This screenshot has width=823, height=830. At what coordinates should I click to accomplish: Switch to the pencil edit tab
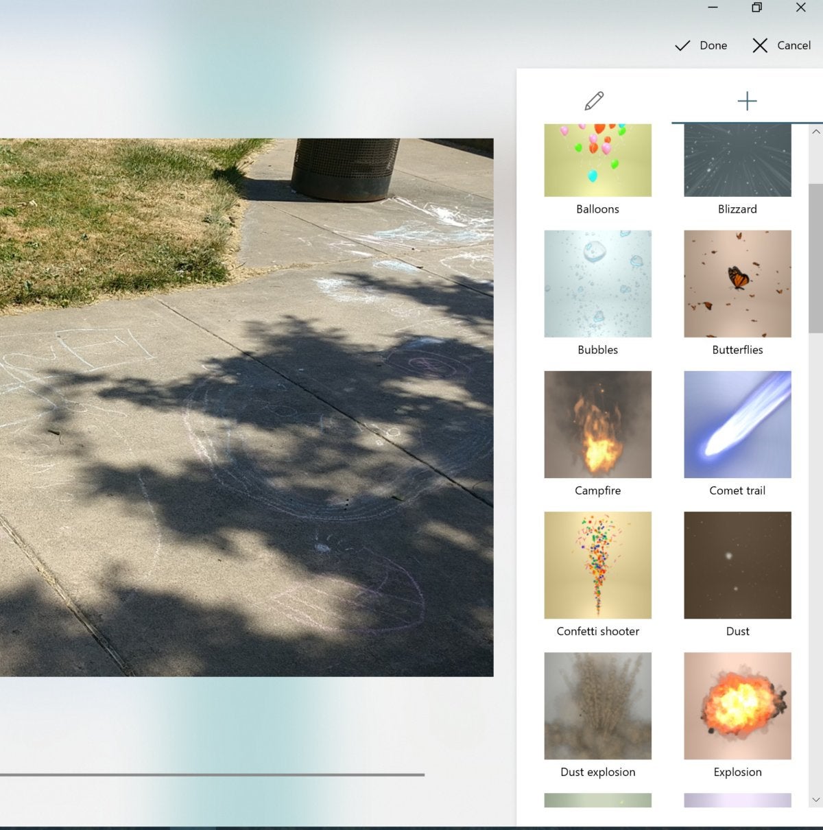[x=594, y=101]
